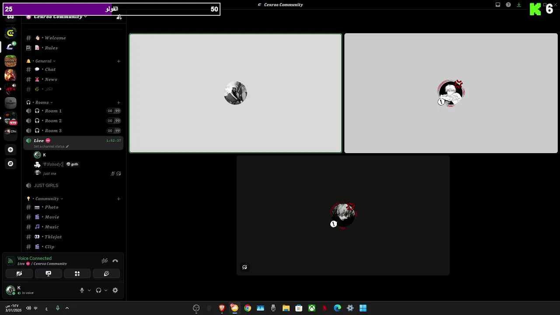The width and height of the screenshot is (560, 315).
Task: Create channel in Rooms category plus
Action: [x=119, y=102]
